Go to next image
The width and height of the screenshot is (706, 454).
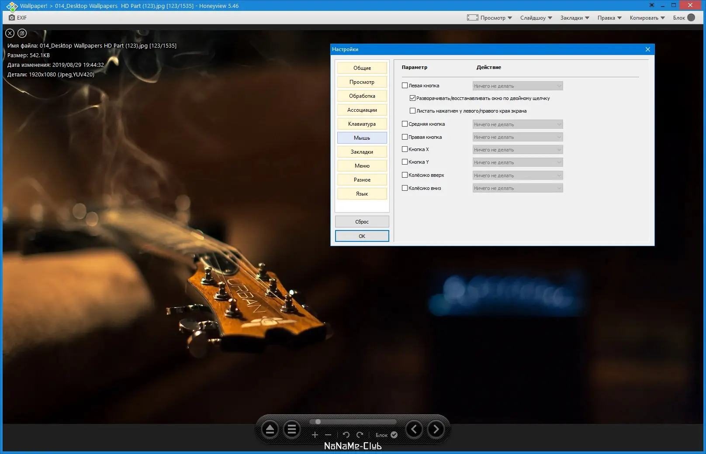click(x=436, y=430)
